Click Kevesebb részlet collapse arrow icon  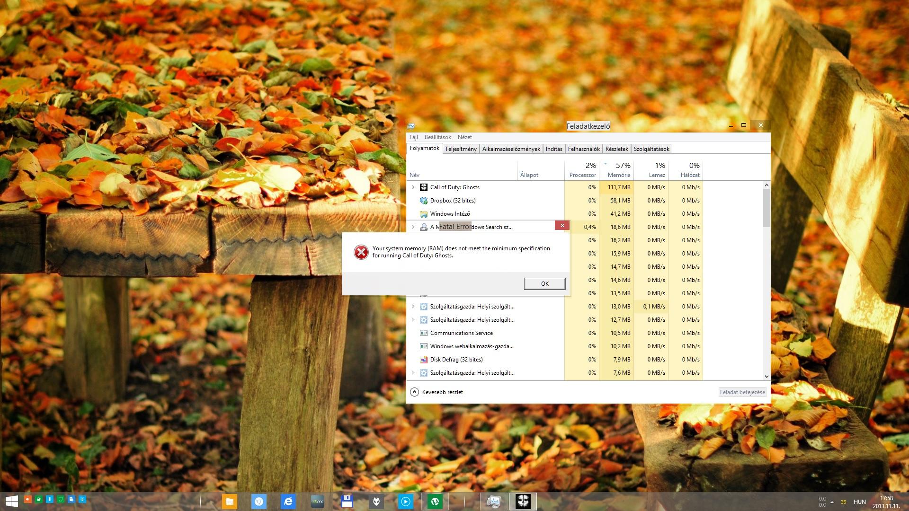click(414, 392)
